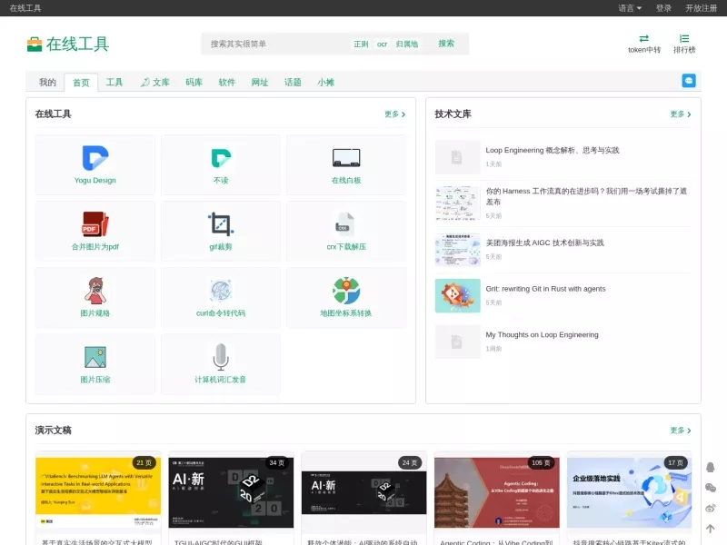The width and height of the screenshot is (727, 545).
Task: Open the Yogu Design tool icon
Action: [x=95, y=158]
